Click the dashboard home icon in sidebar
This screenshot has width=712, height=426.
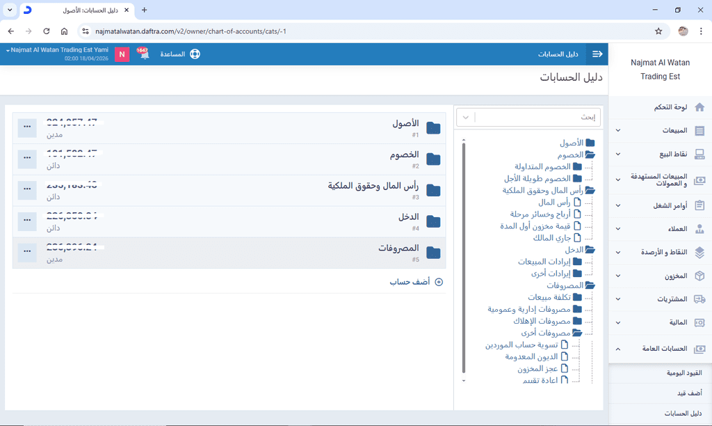click(699, 107)
